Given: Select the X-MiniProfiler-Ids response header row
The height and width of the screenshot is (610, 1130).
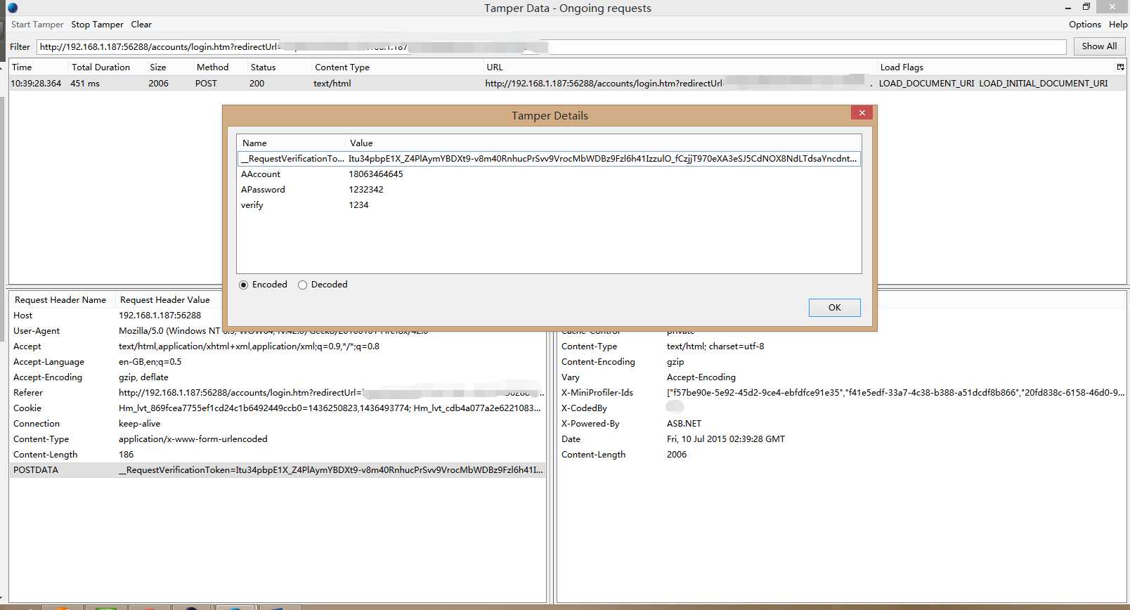Looking at the screenshot, I should (x=842, y=393).
